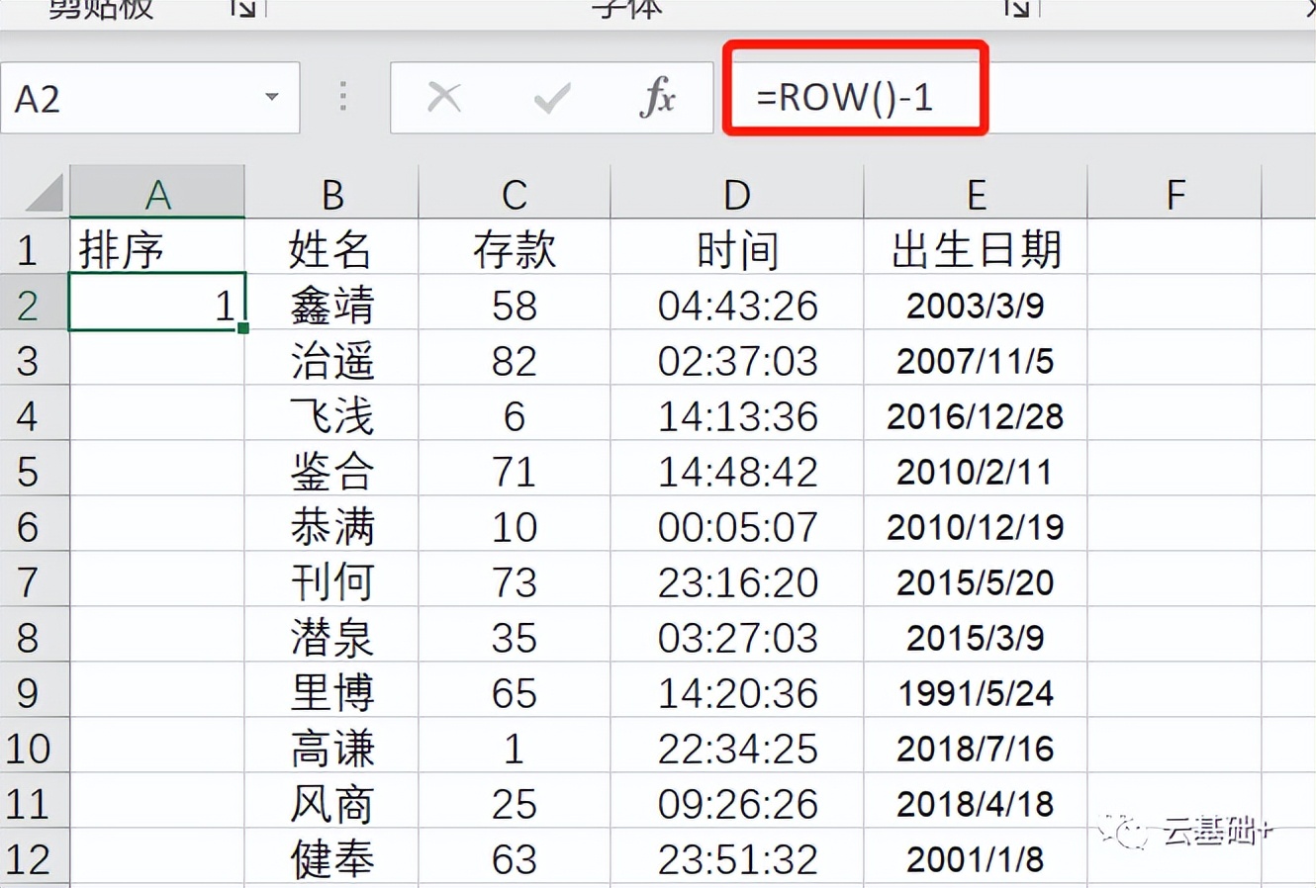Select column A header
Image resolution: width=1316 pixels, height=888 pixels.
(156, 192)
